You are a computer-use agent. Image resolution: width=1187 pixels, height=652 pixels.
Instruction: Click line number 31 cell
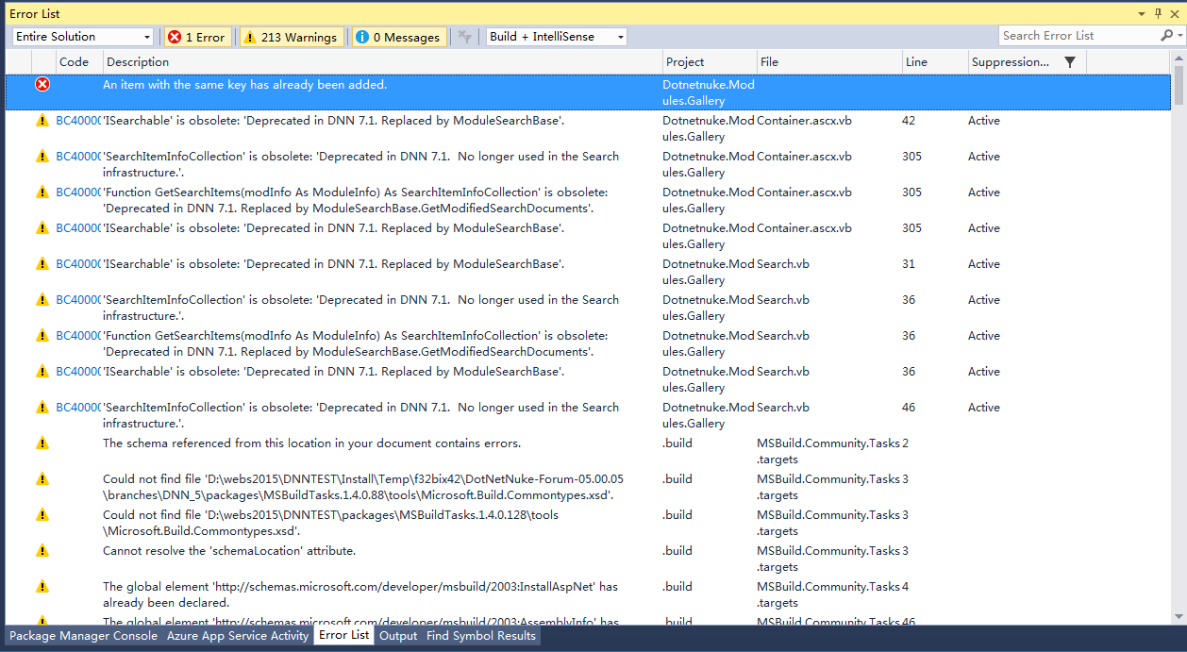pyautogui.click(x=909, y=264)
